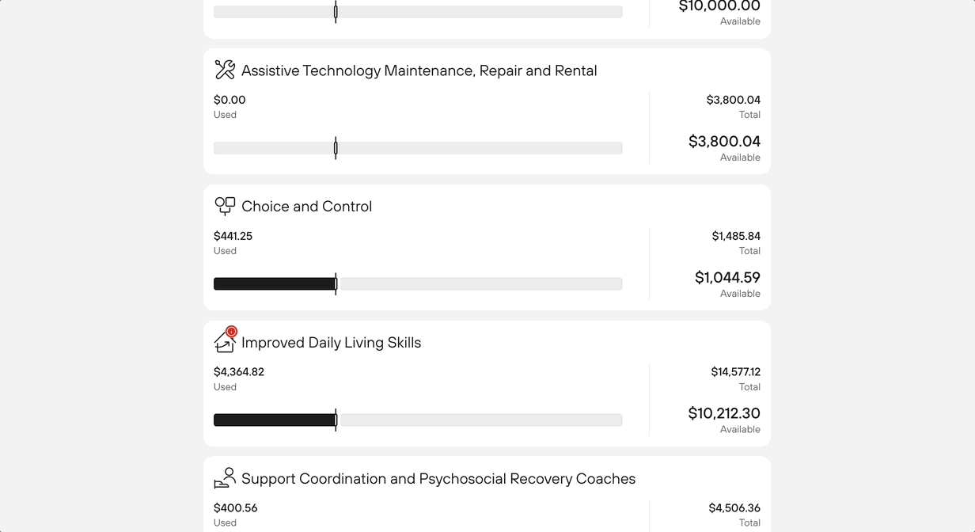Click the red alert badge on house icon
Image resolution: width=975 pixels, height=532 pixels.
231,332
